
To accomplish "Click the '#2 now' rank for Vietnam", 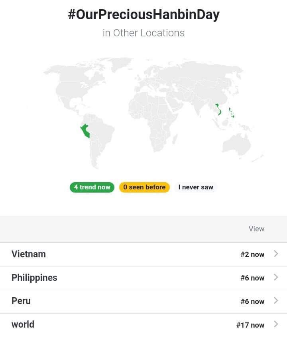I will 252,255.
